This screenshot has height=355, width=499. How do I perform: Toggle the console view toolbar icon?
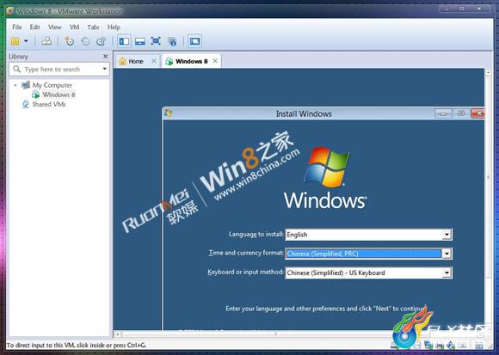pyautogui.click(x=194, y=41)
